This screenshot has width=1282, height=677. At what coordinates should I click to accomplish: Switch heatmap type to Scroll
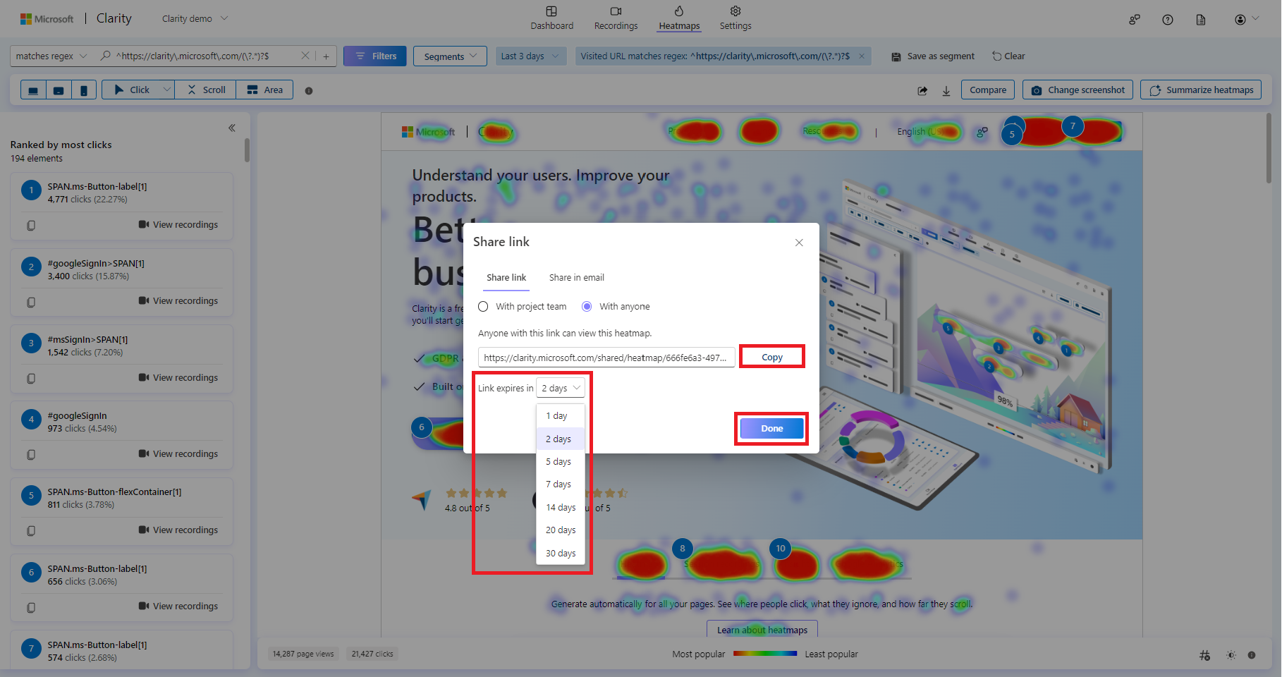tap(206, 90)
